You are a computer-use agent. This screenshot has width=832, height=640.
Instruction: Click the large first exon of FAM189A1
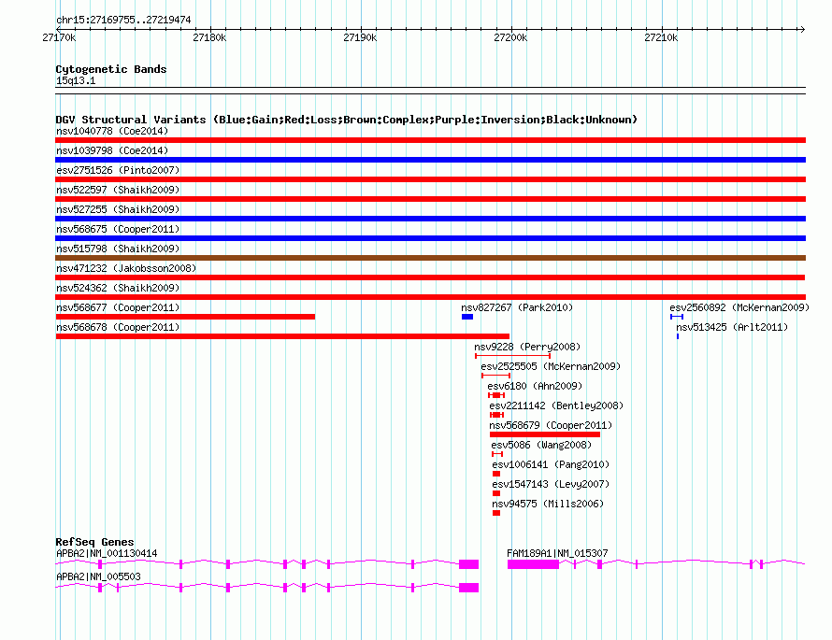coord(533,564)
